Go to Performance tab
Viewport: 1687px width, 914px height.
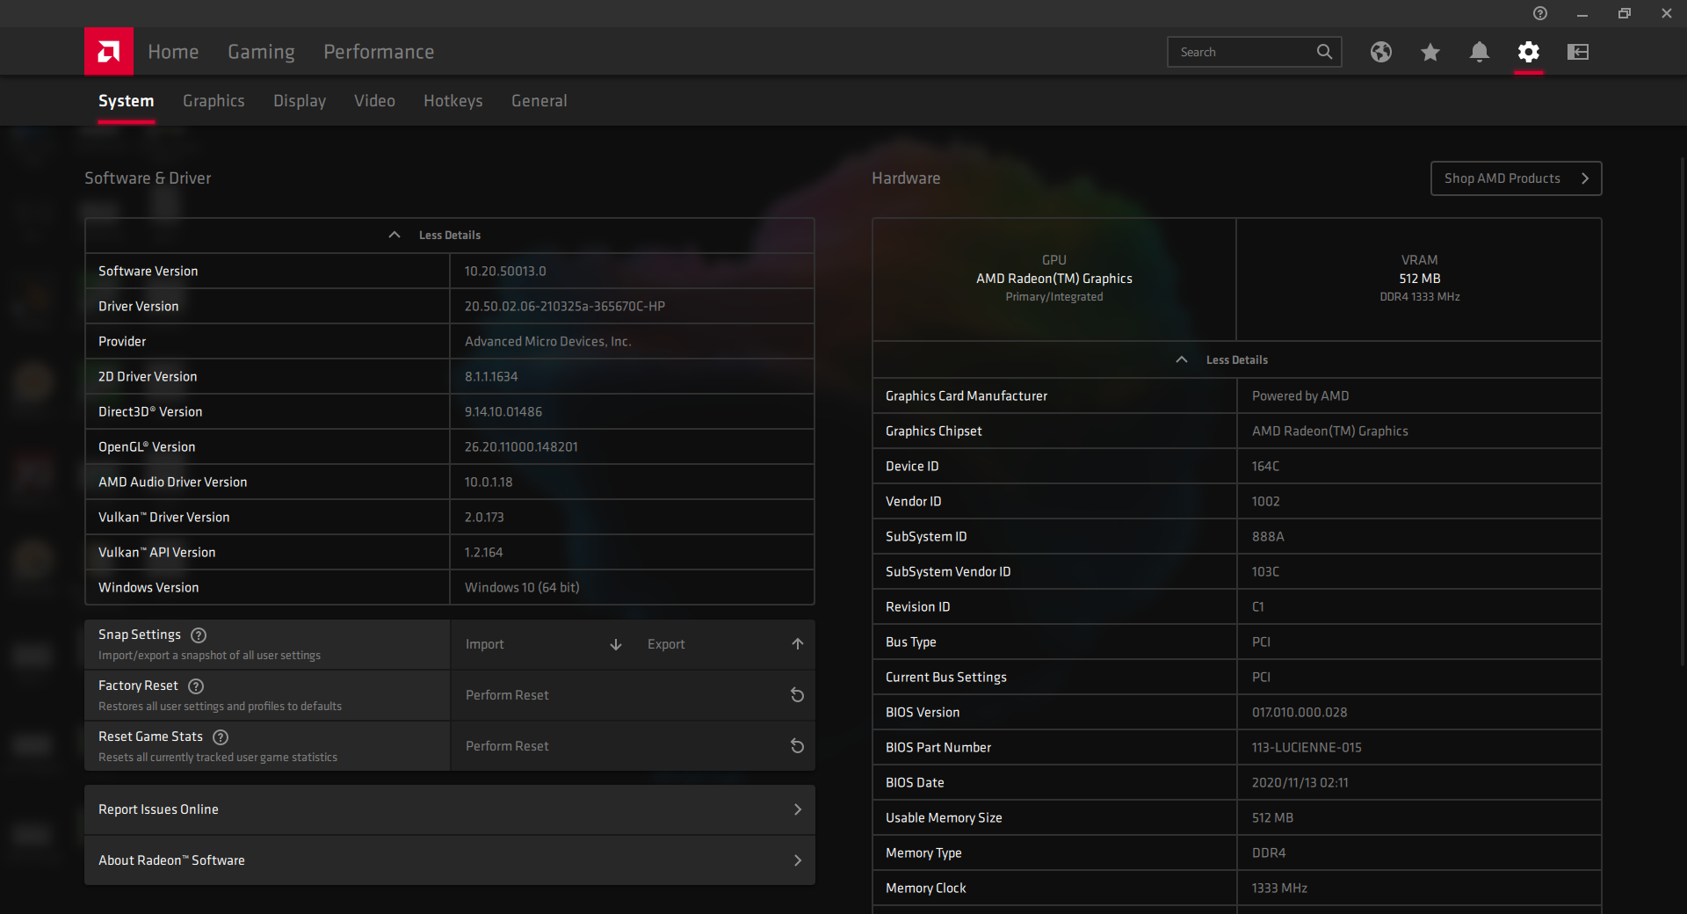379,52
